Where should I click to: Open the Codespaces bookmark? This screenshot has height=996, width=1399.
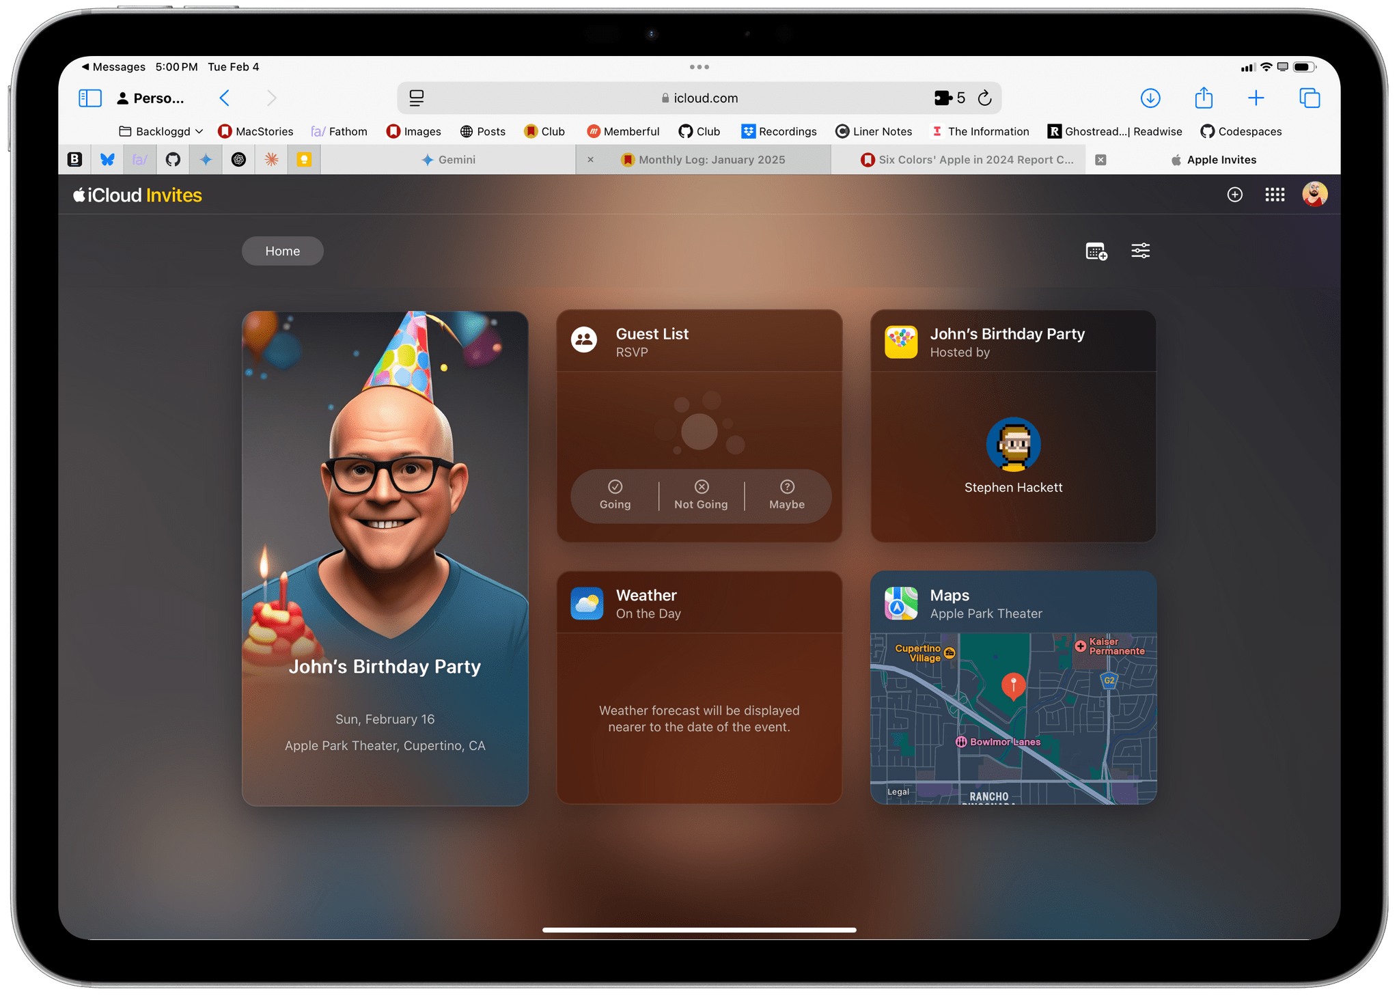coord(1241,132)
